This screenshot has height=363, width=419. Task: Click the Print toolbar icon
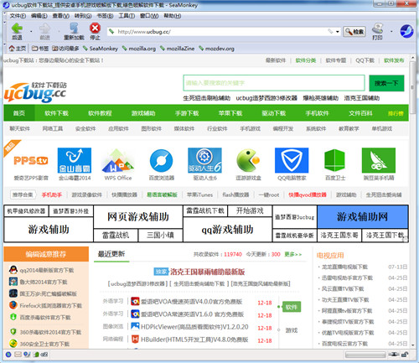coord(377,29)
